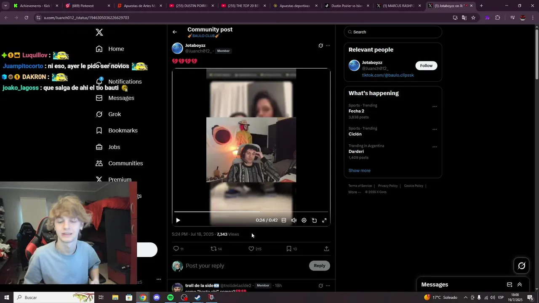
Task: Click the Reply button
Action: (320, 266)
